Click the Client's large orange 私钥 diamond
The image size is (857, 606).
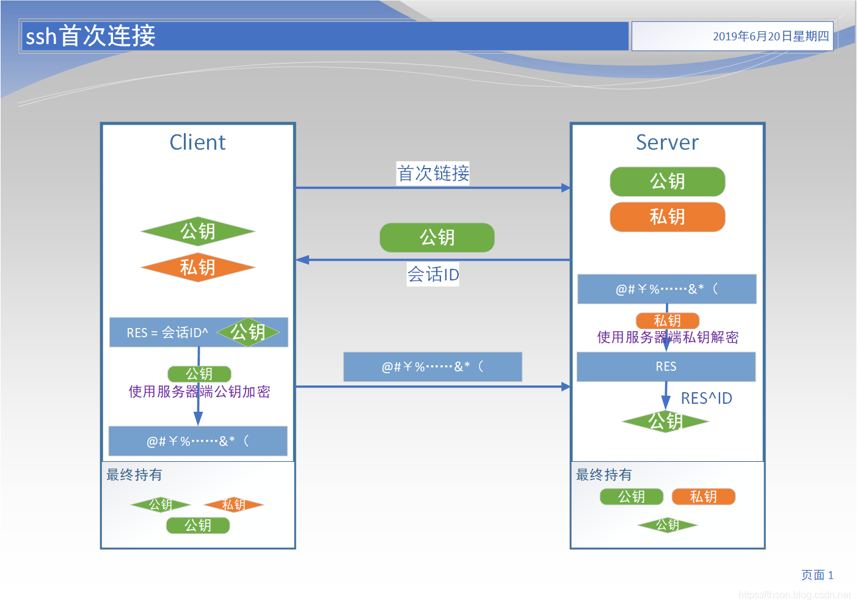click(x=198, y=268)
